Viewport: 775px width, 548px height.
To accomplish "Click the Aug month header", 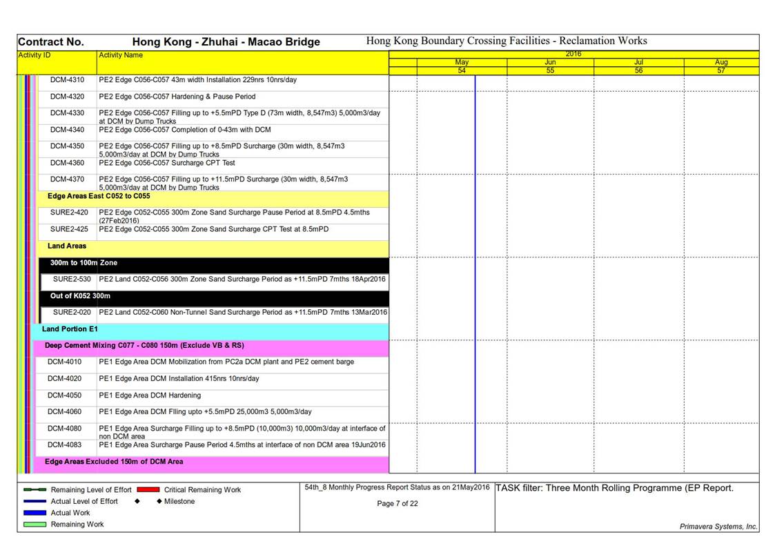I will click(722, 62).
